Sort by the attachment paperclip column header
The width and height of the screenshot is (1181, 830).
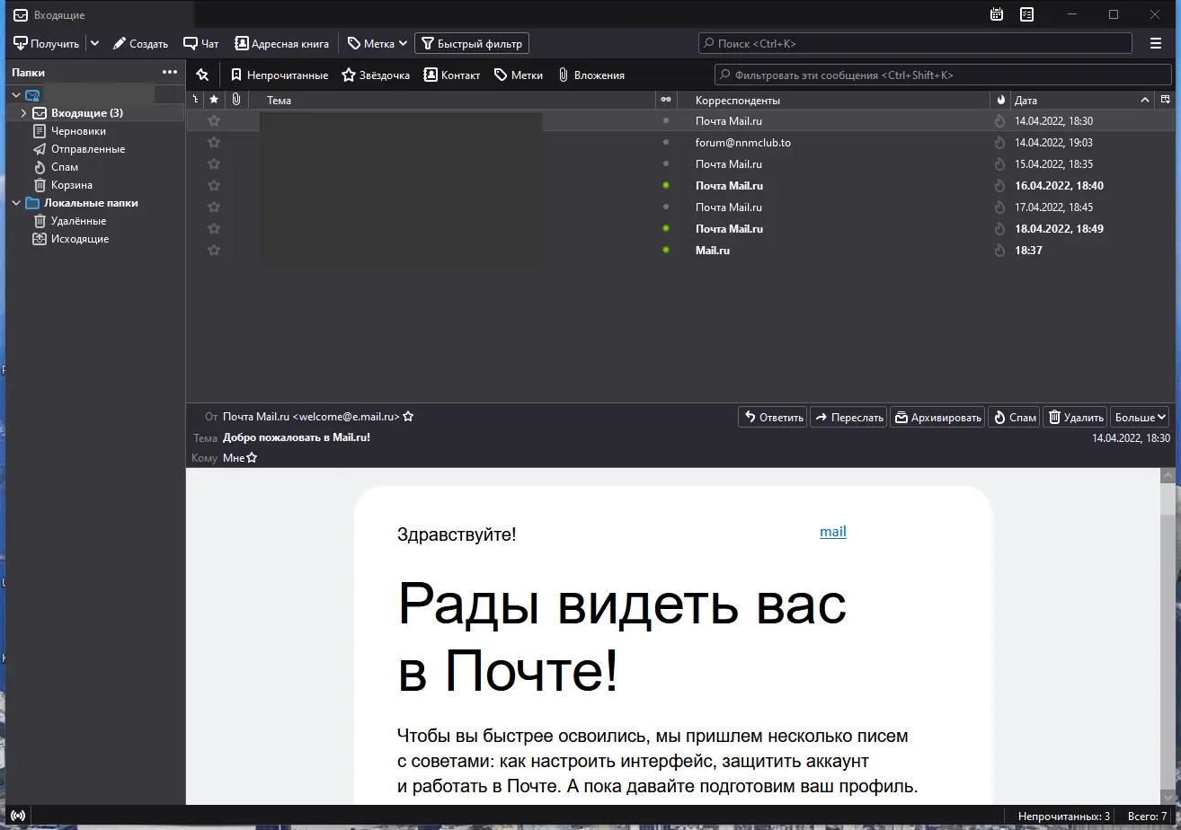pyautogui.click(x=235, y=100)
